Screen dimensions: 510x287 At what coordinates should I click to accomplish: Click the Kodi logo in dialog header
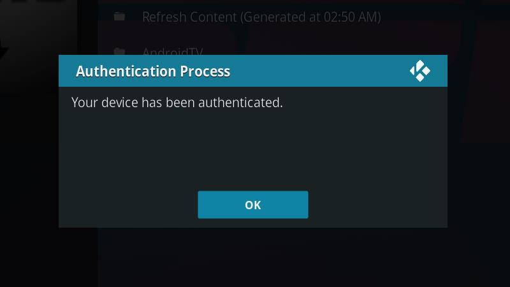pos(419,71)
